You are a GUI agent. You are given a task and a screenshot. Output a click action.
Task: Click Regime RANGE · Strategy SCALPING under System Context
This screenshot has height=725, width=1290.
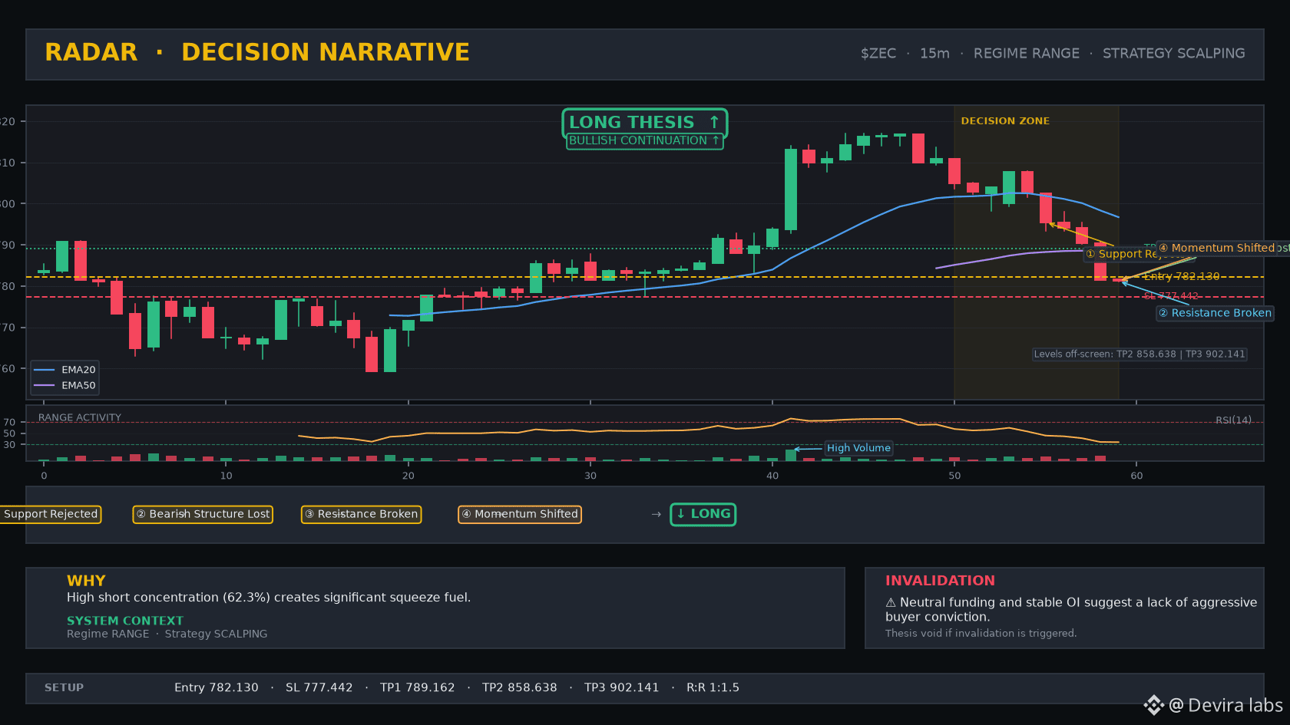(167, 634)
